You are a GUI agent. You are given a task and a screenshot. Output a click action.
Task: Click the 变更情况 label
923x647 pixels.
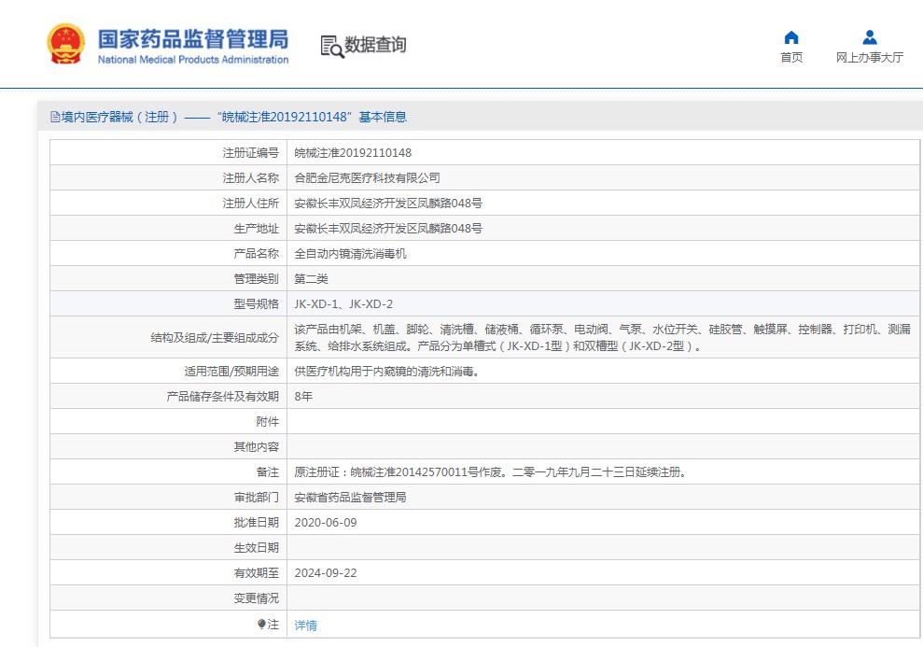(256, 598)
